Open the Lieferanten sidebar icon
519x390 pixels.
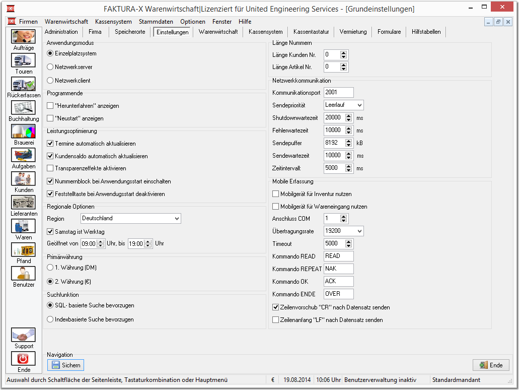[23, 202]
